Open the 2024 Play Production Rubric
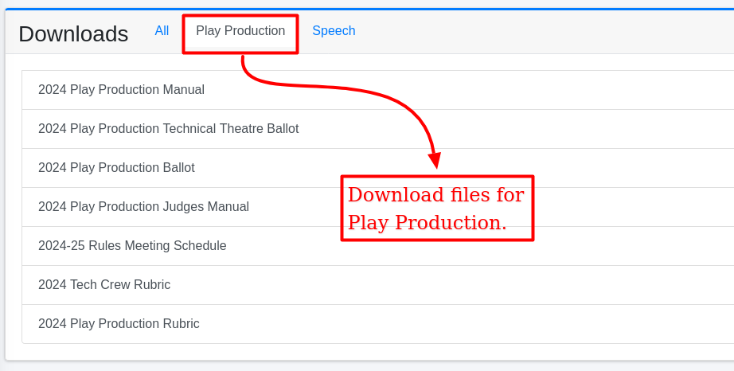 tap(119, 324)
